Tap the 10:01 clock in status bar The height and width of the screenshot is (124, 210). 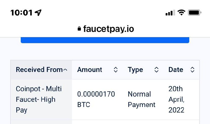pyautogui.click(x=22, y=12)
